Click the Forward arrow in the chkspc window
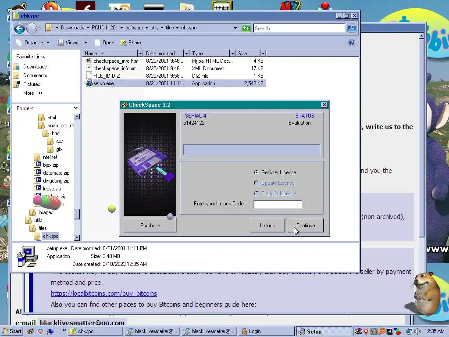 click(x=31, y=28)
